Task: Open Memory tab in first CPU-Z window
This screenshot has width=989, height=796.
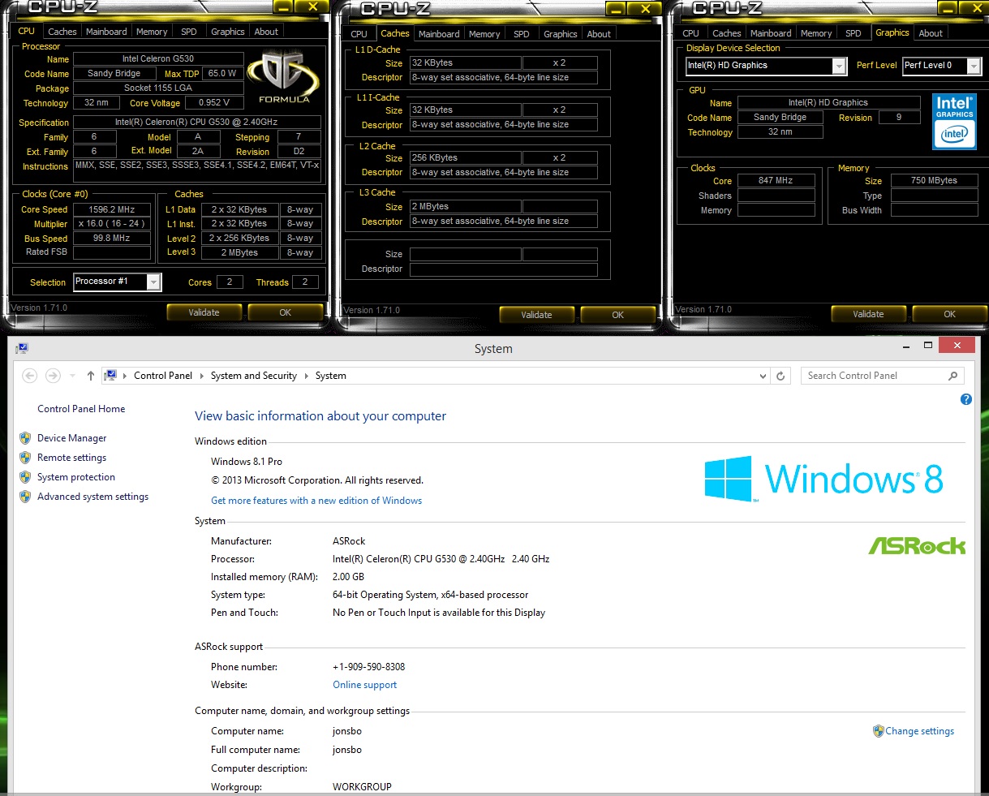Action: tap(152, 32)
